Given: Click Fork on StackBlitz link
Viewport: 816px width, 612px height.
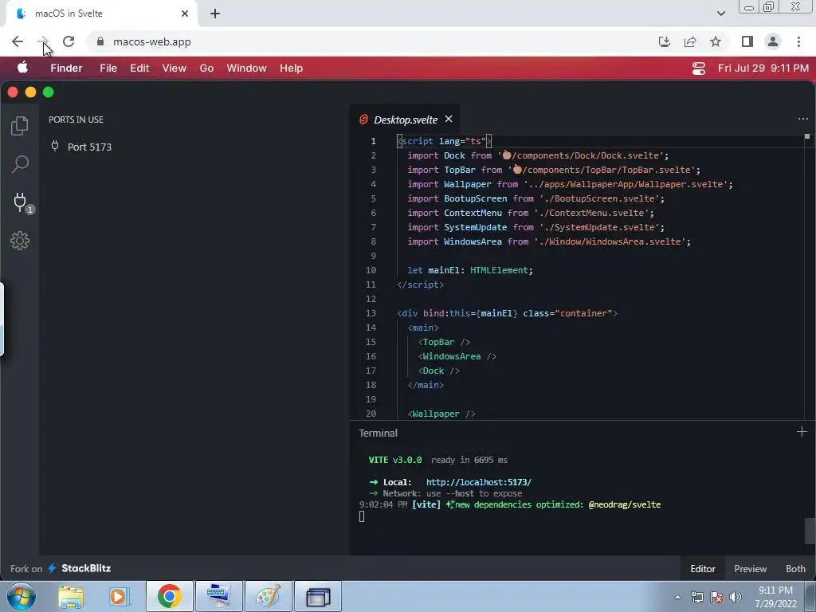Looking at the screenshot, I should click(x=61, y=568).
